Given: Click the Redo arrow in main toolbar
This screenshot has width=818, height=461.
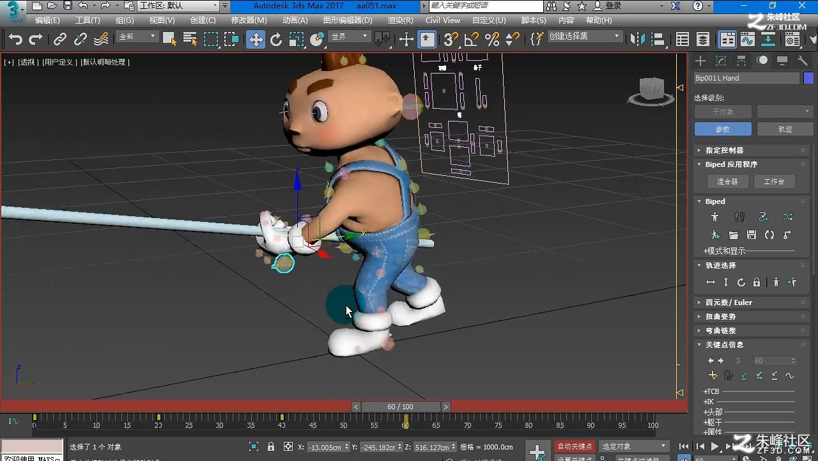Looking at the screenshot, I should [36, 40].
